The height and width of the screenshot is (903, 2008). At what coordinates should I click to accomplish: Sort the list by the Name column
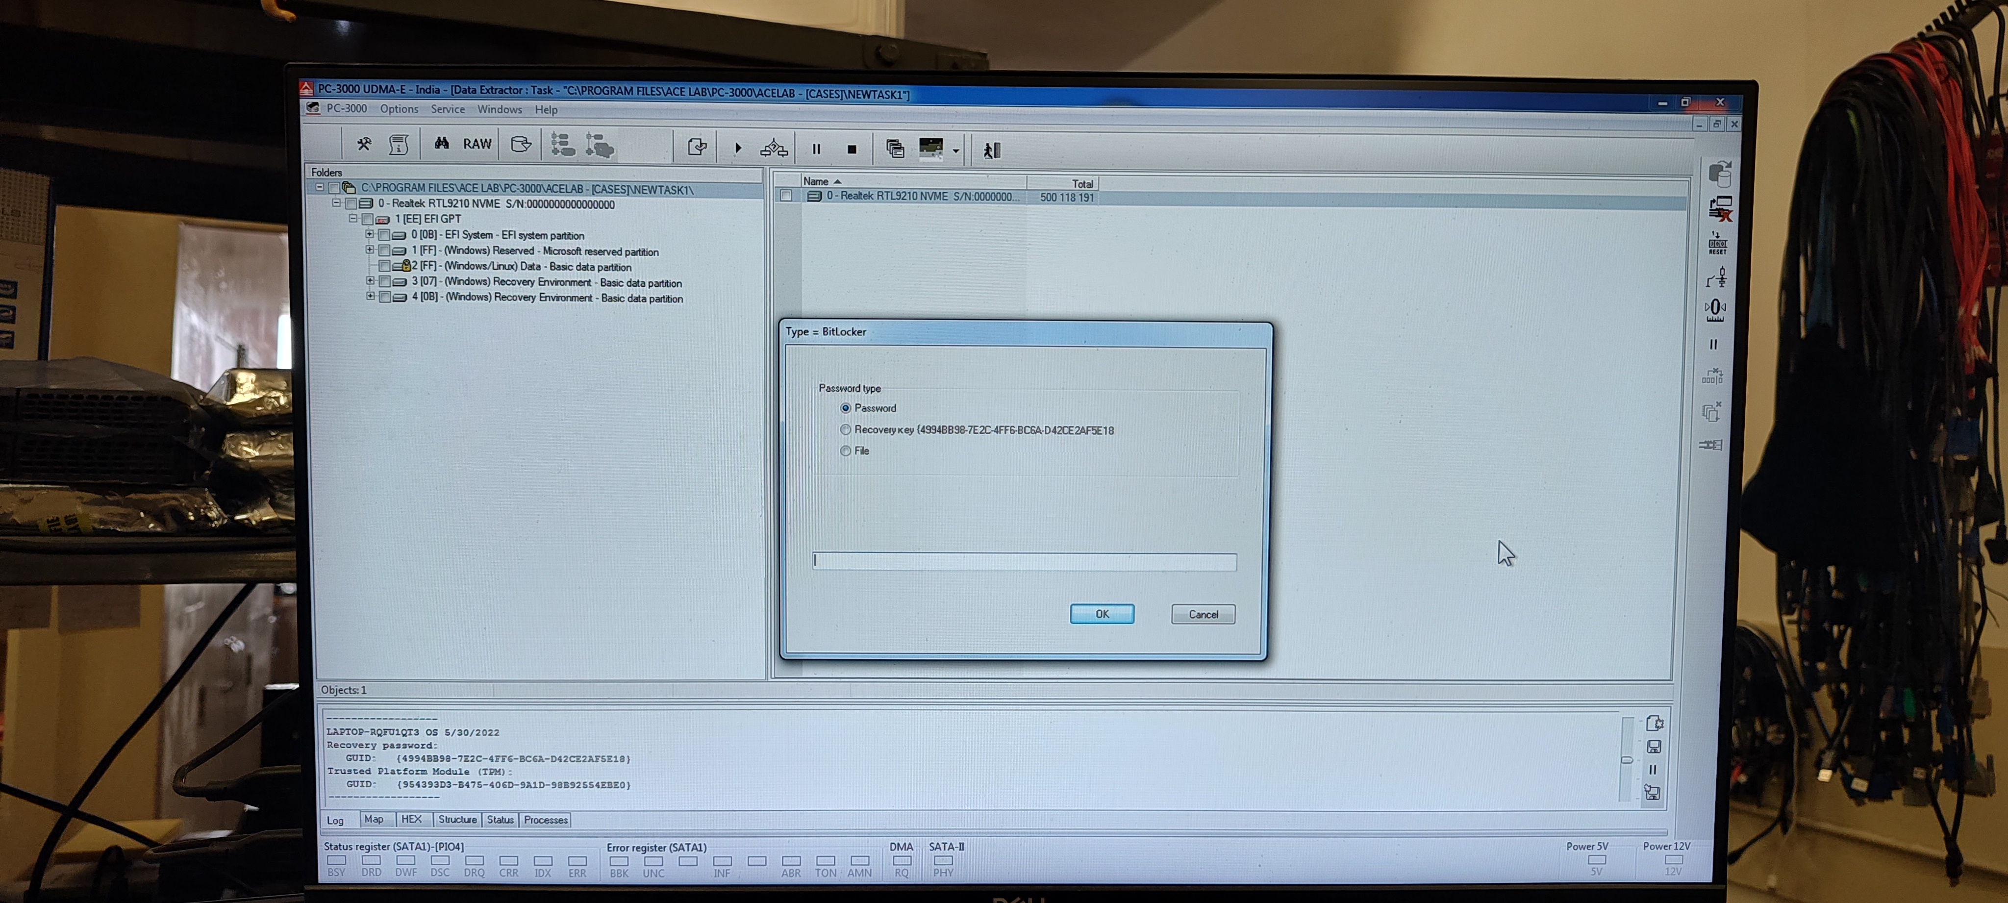pos(913,181)
